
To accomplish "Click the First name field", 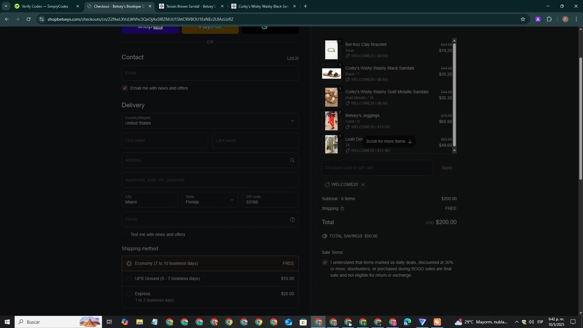I will click(x=165, y=141).
